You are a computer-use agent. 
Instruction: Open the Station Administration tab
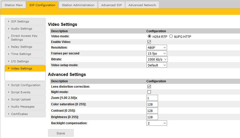coord(78,5)
